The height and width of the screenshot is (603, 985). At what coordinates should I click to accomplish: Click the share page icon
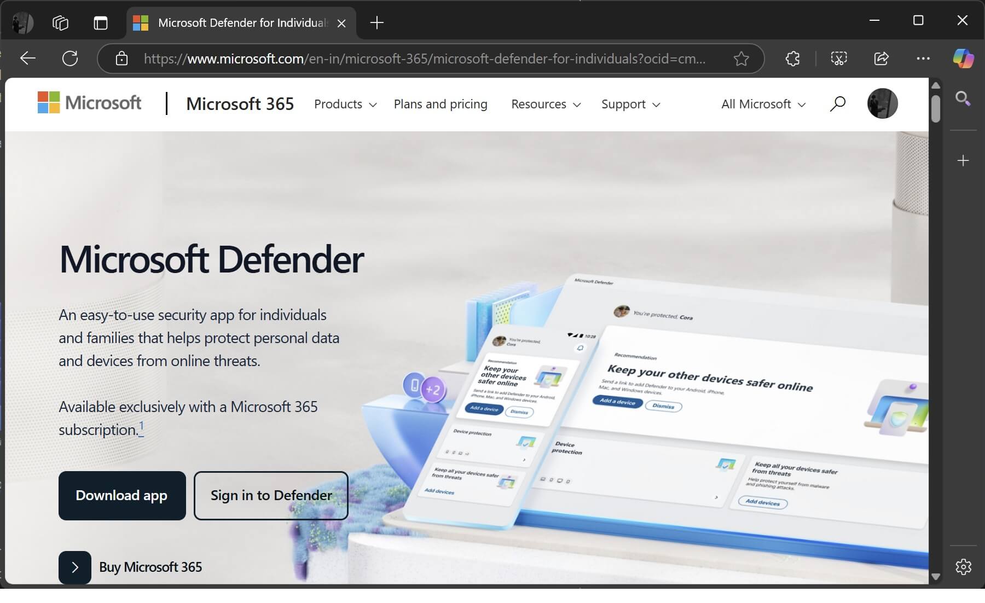click(881, 59)
